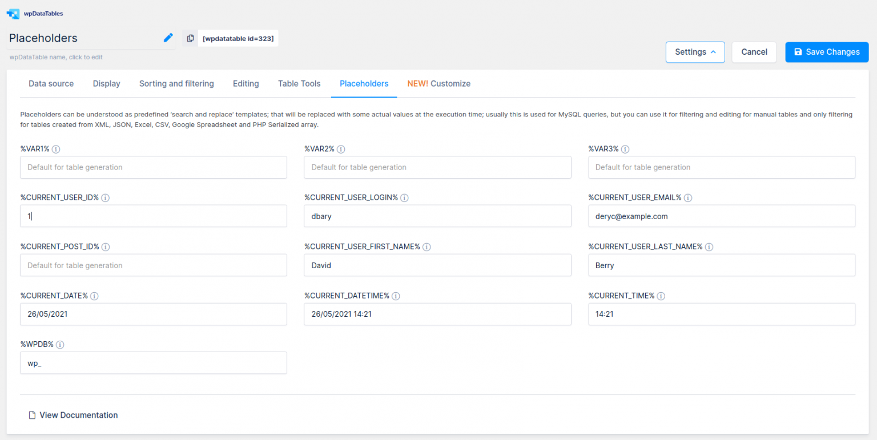Click the info icon beside %CURRENT_USER_ID%

pyautogui.click(x=105, y=197)
